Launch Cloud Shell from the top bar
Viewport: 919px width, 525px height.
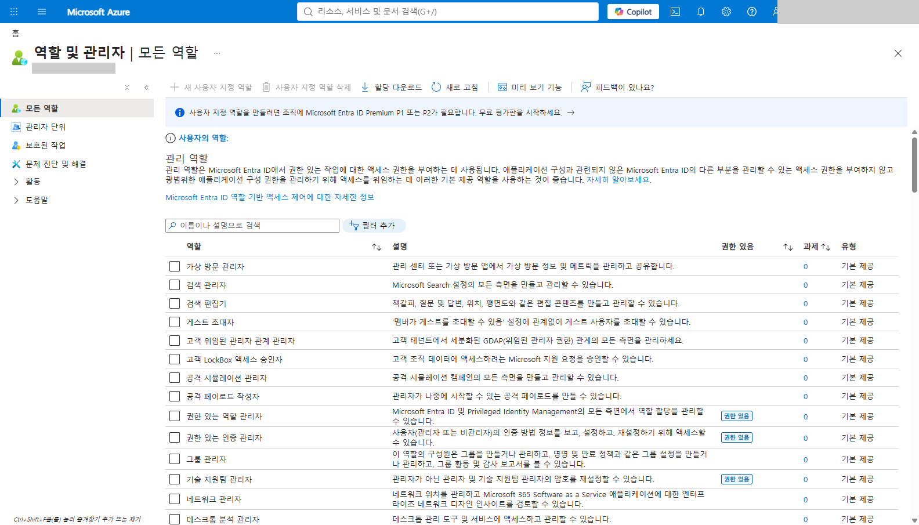675,12
